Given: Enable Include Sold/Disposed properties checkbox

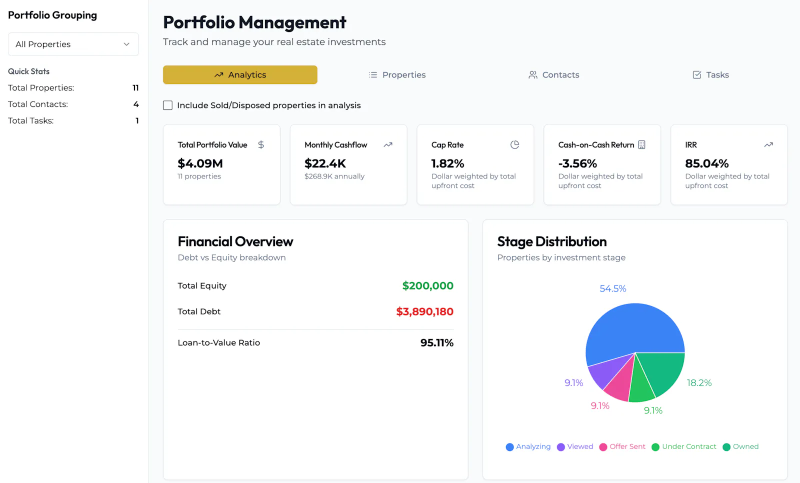Looking at the screenshot, I should (x=168, y=105).
